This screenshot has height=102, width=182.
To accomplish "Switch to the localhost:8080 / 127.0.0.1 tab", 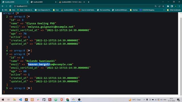I will click(x=72, y=2).
